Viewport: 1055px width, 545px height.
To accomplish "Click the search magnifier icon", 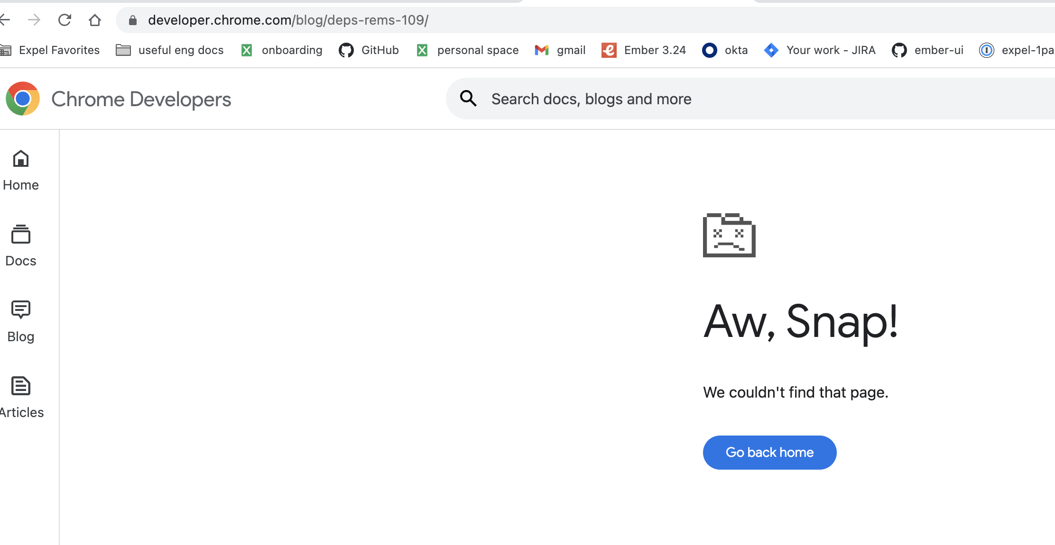I will (x=468, y=99).
